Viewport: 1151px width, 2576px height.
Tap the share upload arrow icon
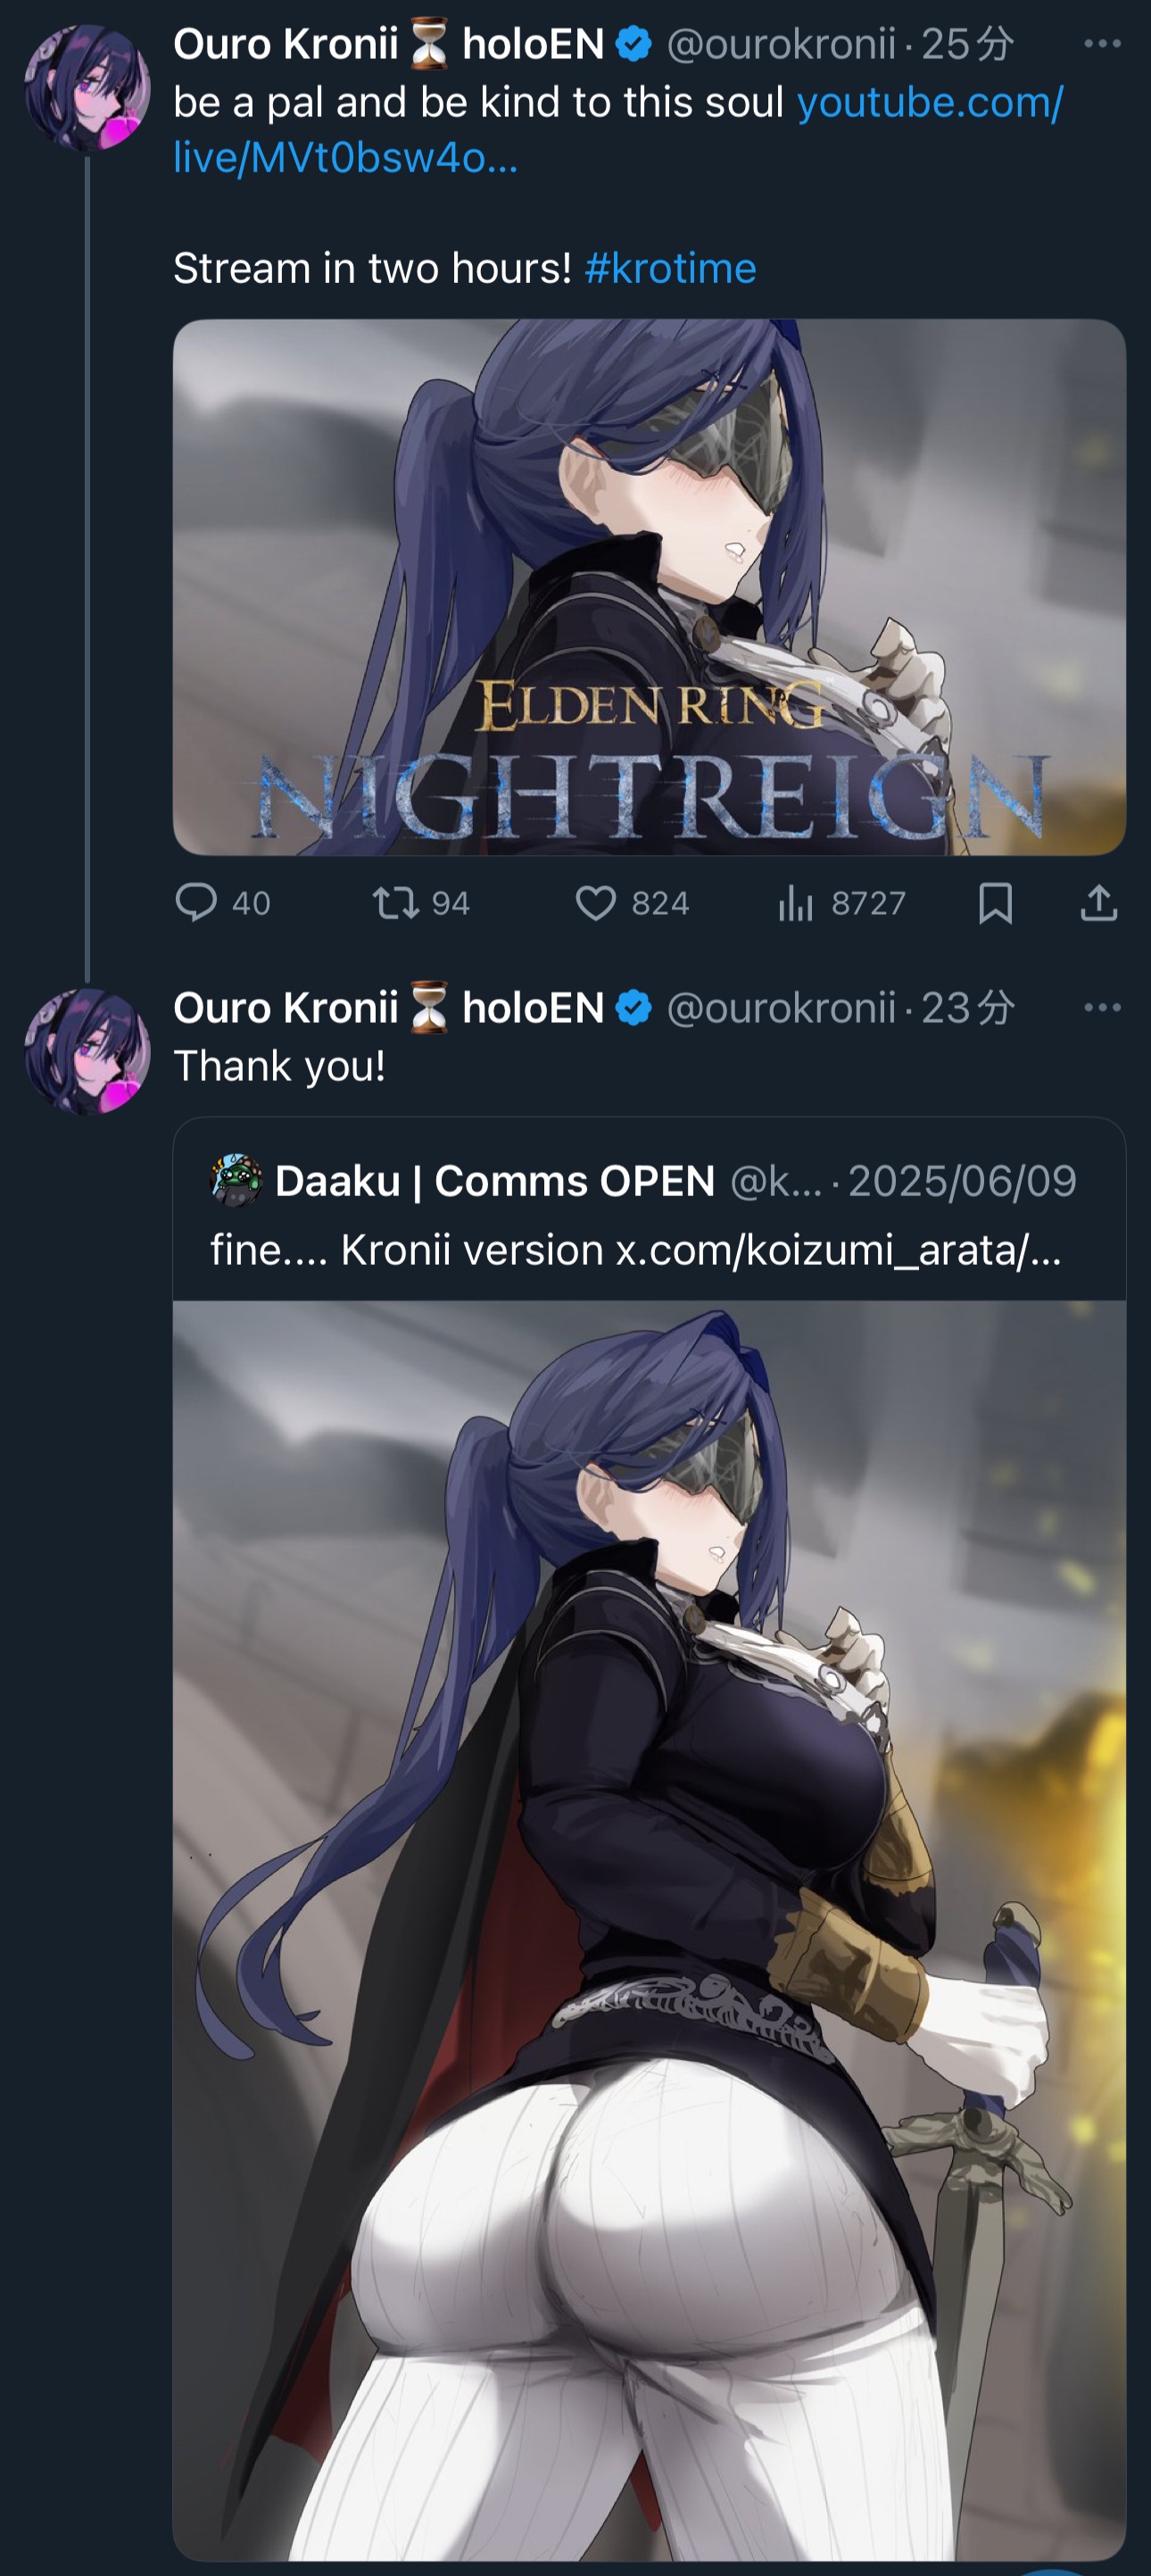pyautogui.click(x=1099, y=902)
